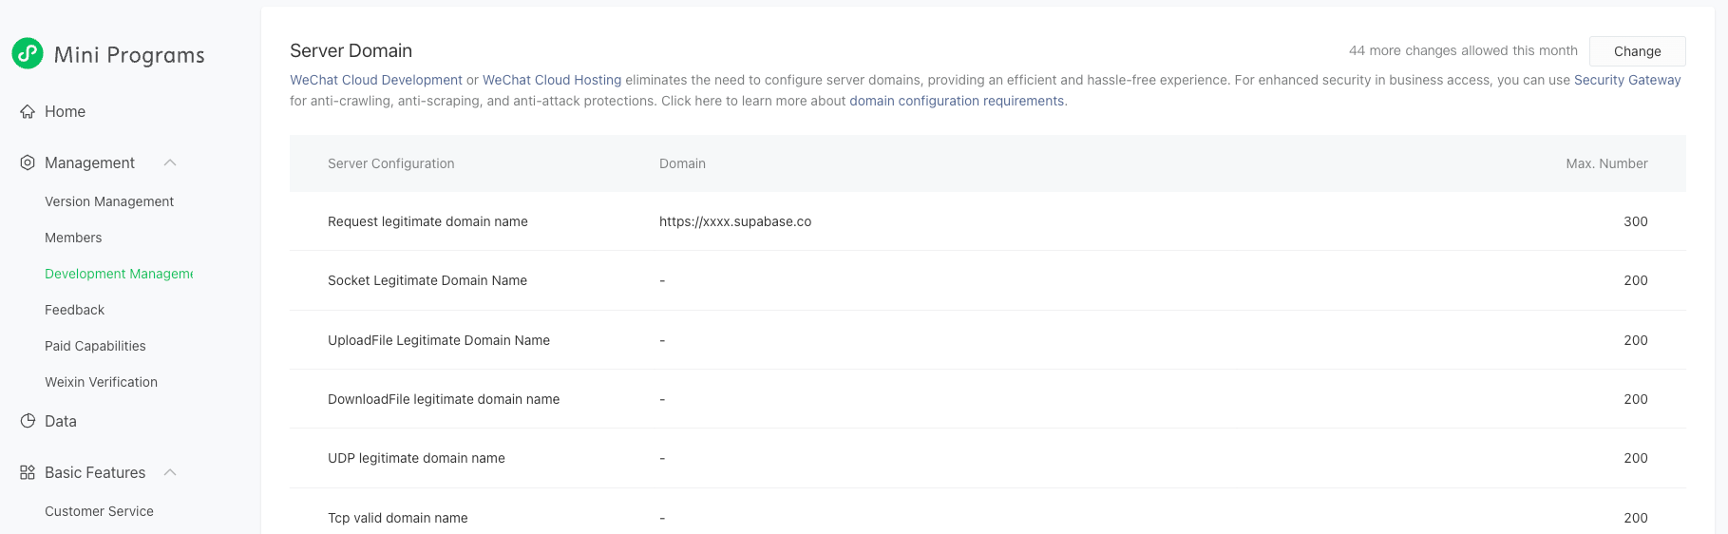Click the Management hexagon icon
The image size is (1728, 534).
pyautogui.click(x=28, y=162)
